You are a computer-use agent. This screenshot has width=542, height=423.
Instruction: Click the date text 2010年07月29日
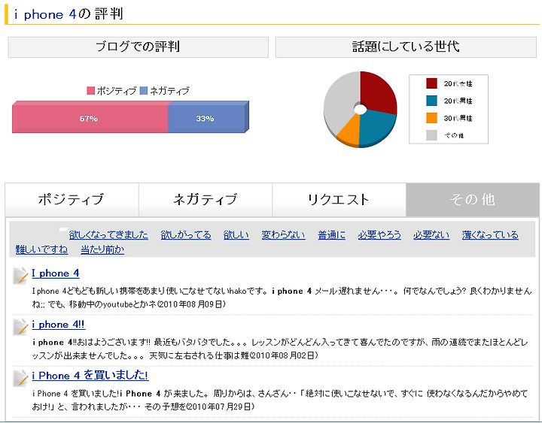point(220,406)
